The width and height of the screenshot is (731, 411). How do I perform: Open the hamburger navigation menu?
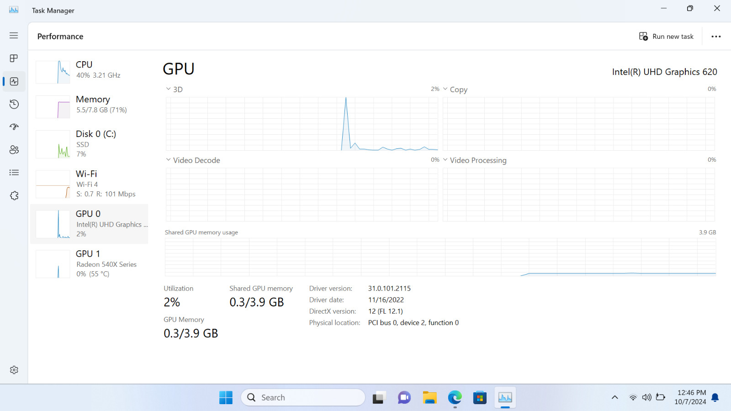click(14, 36)
